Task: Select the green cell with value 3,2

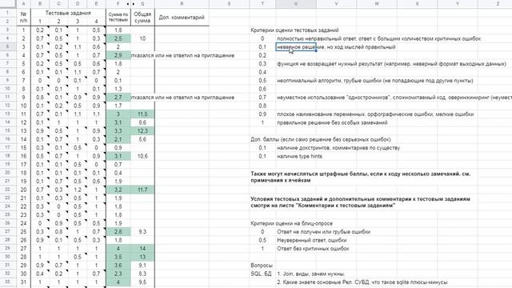Action: coord(118,190)
